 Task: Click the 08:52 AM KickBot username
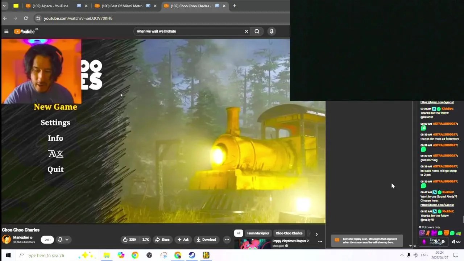click(448, 211)
